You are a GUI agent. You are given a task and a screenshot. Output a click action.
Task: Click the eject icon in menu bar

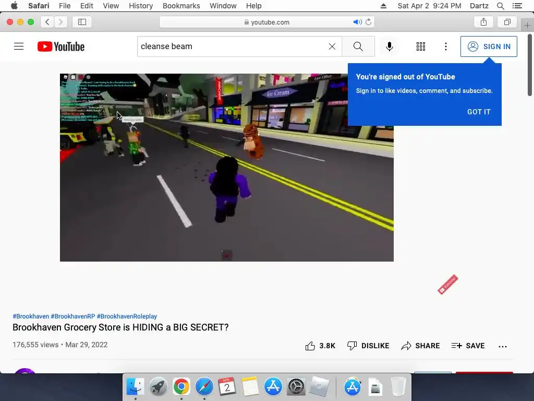pos(383,6)
